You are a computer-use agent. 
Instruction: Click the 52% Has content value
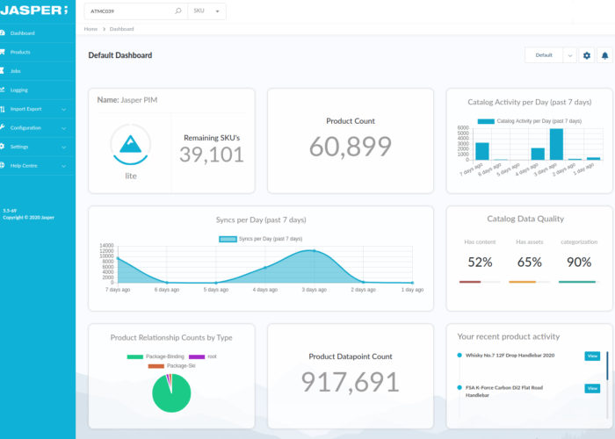click(x=480, y=262)
